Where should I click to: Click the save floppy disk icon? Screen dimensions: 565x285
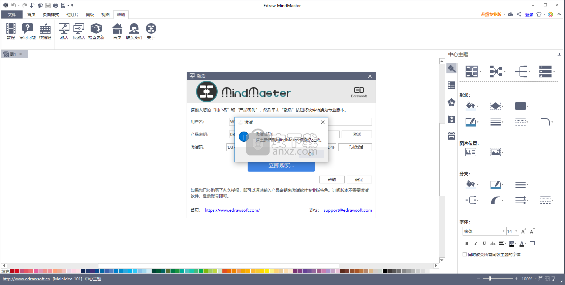(48, 5)
